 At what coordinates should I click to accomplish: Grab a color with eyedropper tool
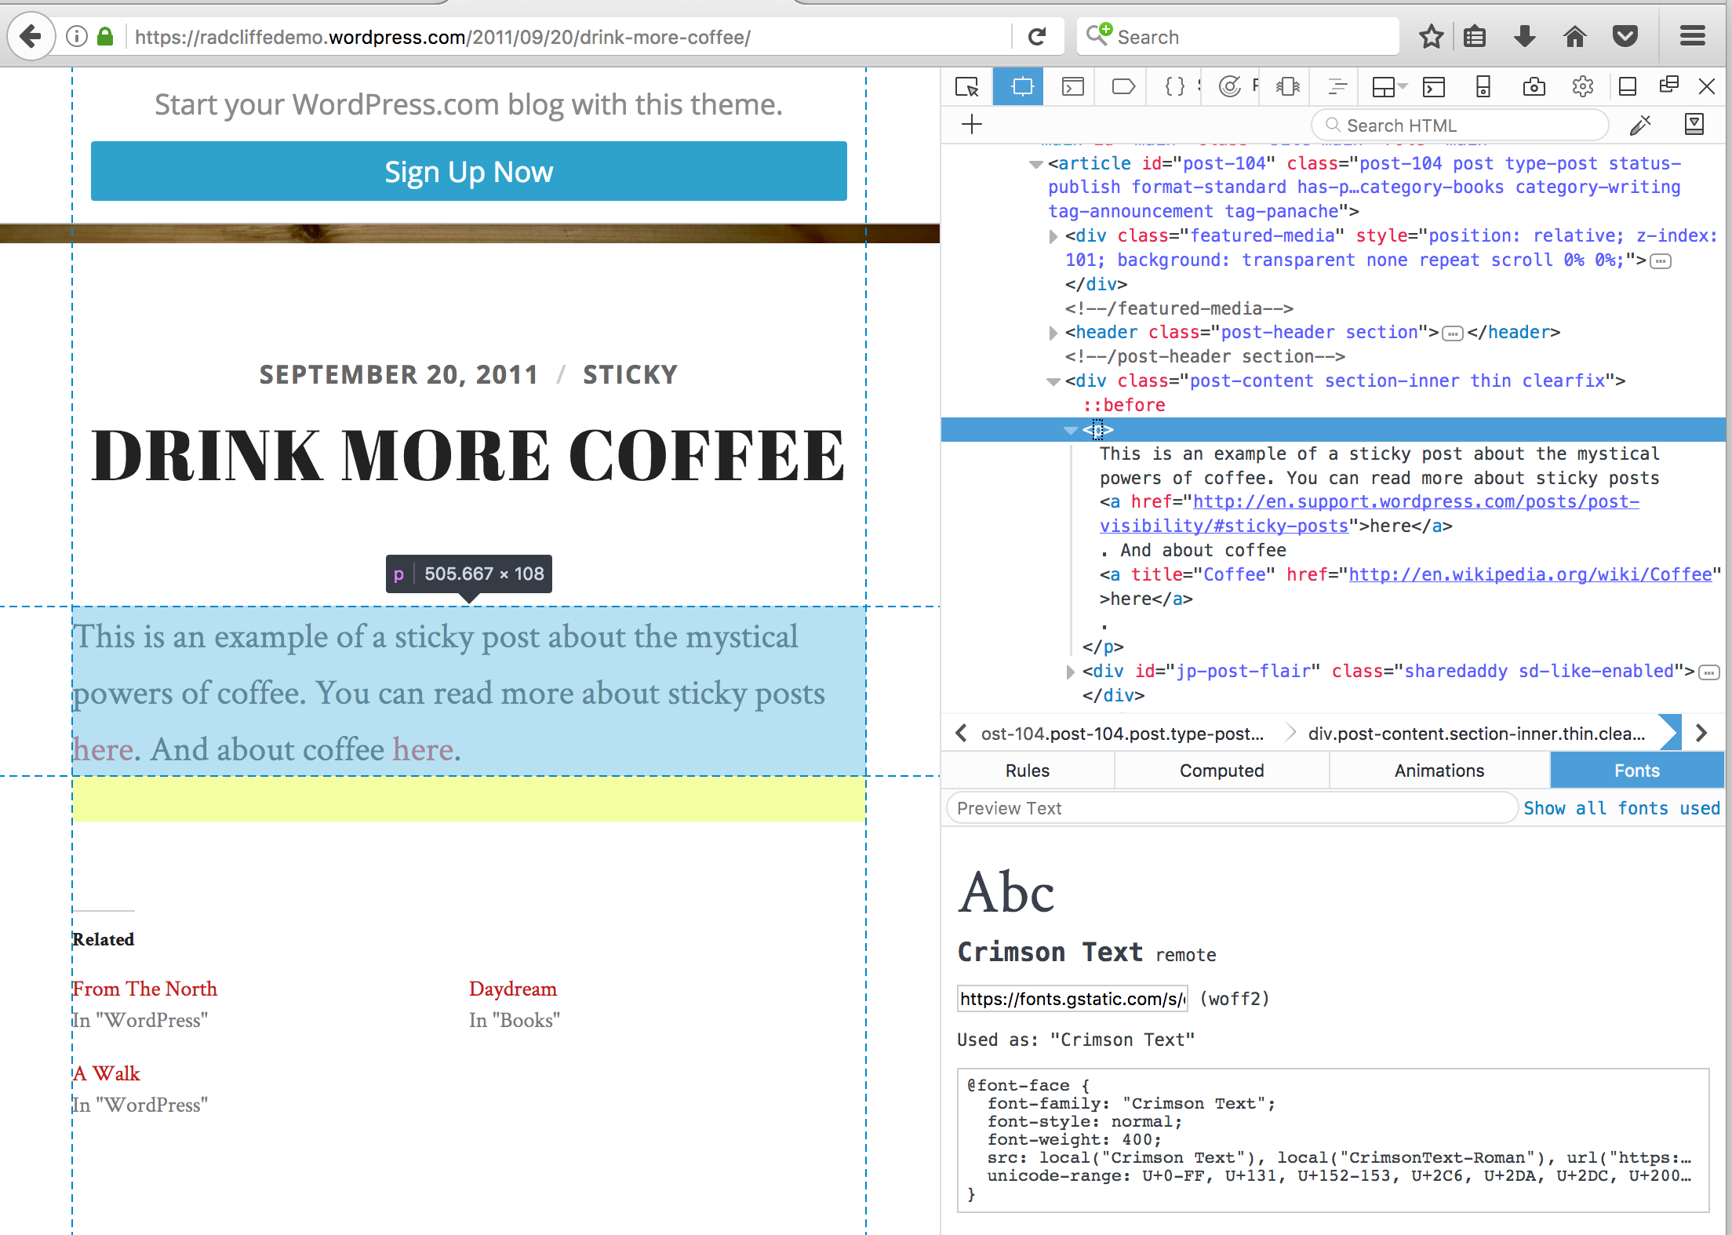point(1640,126)
